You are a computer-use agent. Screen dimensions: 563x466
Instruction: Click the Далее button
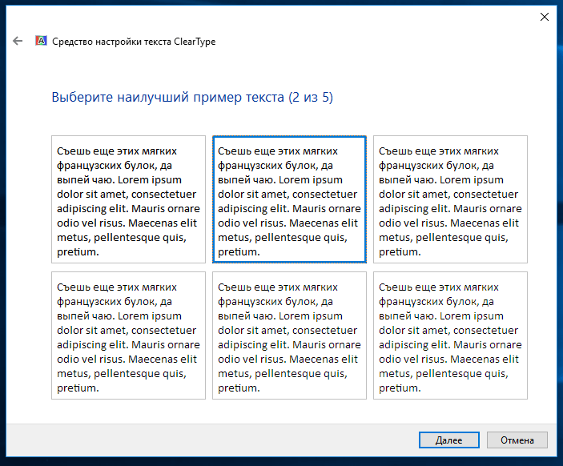coord(448,440)
